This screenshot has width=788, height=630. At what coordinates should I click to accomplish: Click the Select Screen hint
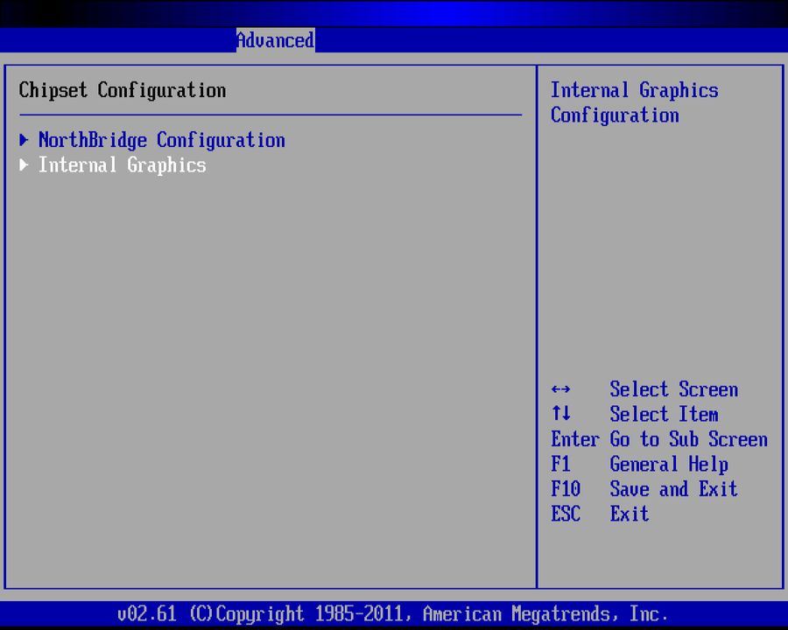[674, 389]
